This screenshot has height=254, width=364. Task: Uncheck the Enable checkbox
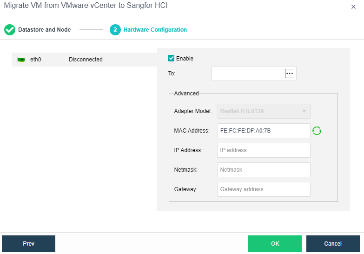[x=171, y=59]
